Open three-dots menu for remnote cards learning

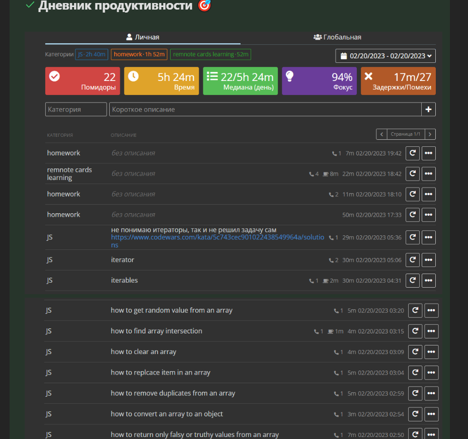429,173
